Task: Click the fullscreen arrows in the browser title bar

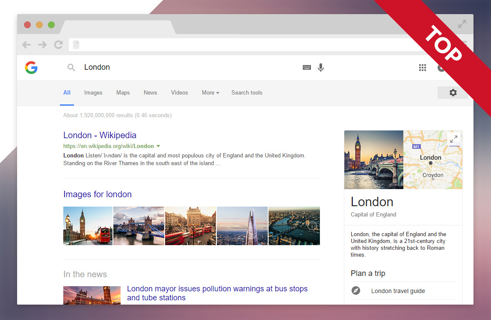Action: click(x=462, y=24)
